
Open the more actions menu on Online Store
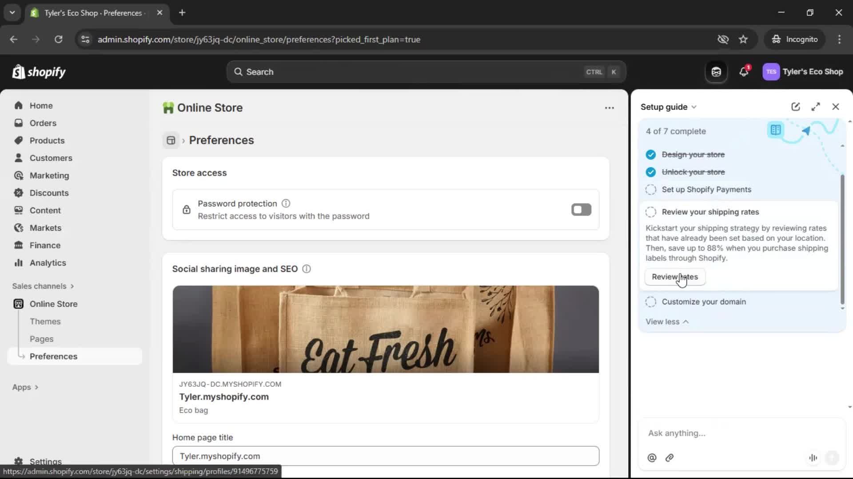(x=609, y=108)
